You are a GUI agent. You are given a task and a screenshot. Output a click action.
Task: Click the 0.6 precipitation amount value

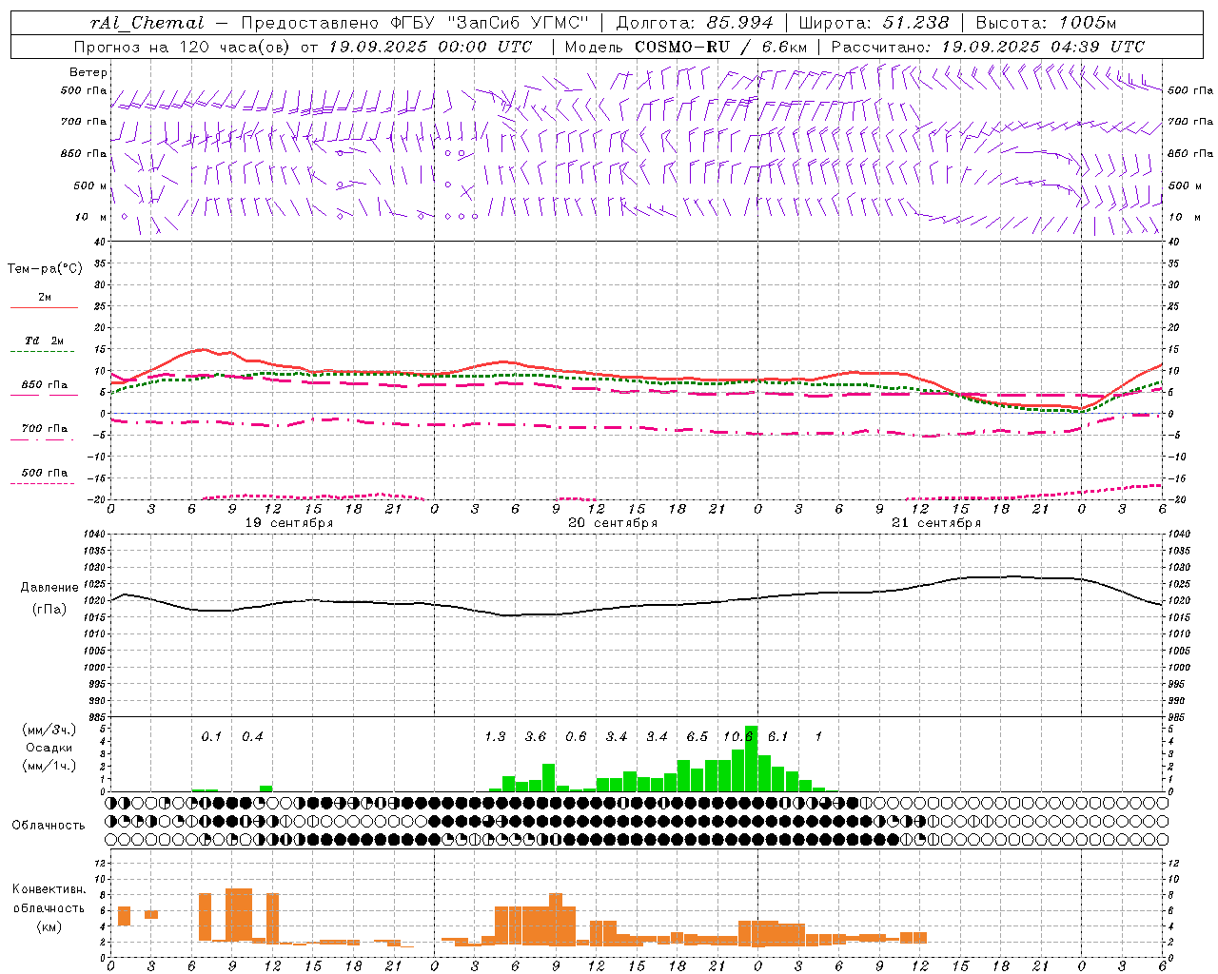click(576, 737)
